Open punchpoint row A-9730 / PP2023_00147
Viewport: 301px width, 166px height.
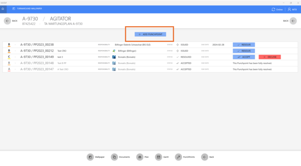(37, 69)
